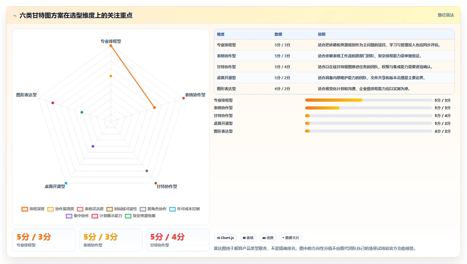
Task: Toggle the 排程深度 legend series
Action: (33, 209)
